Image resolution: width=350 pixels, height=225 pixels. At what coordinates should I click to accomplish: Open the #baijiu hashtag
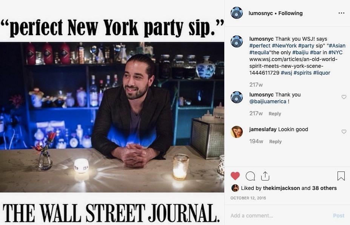point(300,52)
